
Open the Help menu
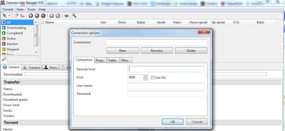[x=42, y=9]
